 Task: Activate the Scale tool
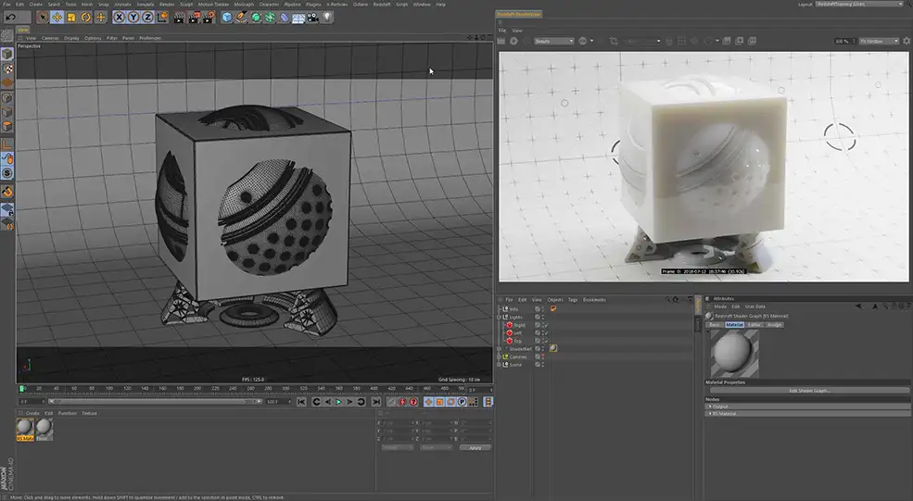point(71,18)
